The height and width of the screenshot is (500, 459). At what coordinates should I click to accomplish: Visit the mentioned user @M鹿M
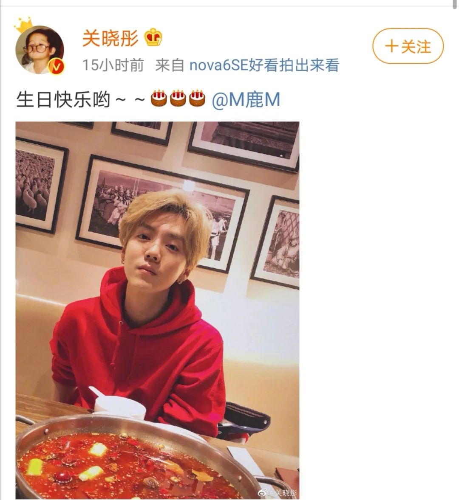(x=246, y=99)
